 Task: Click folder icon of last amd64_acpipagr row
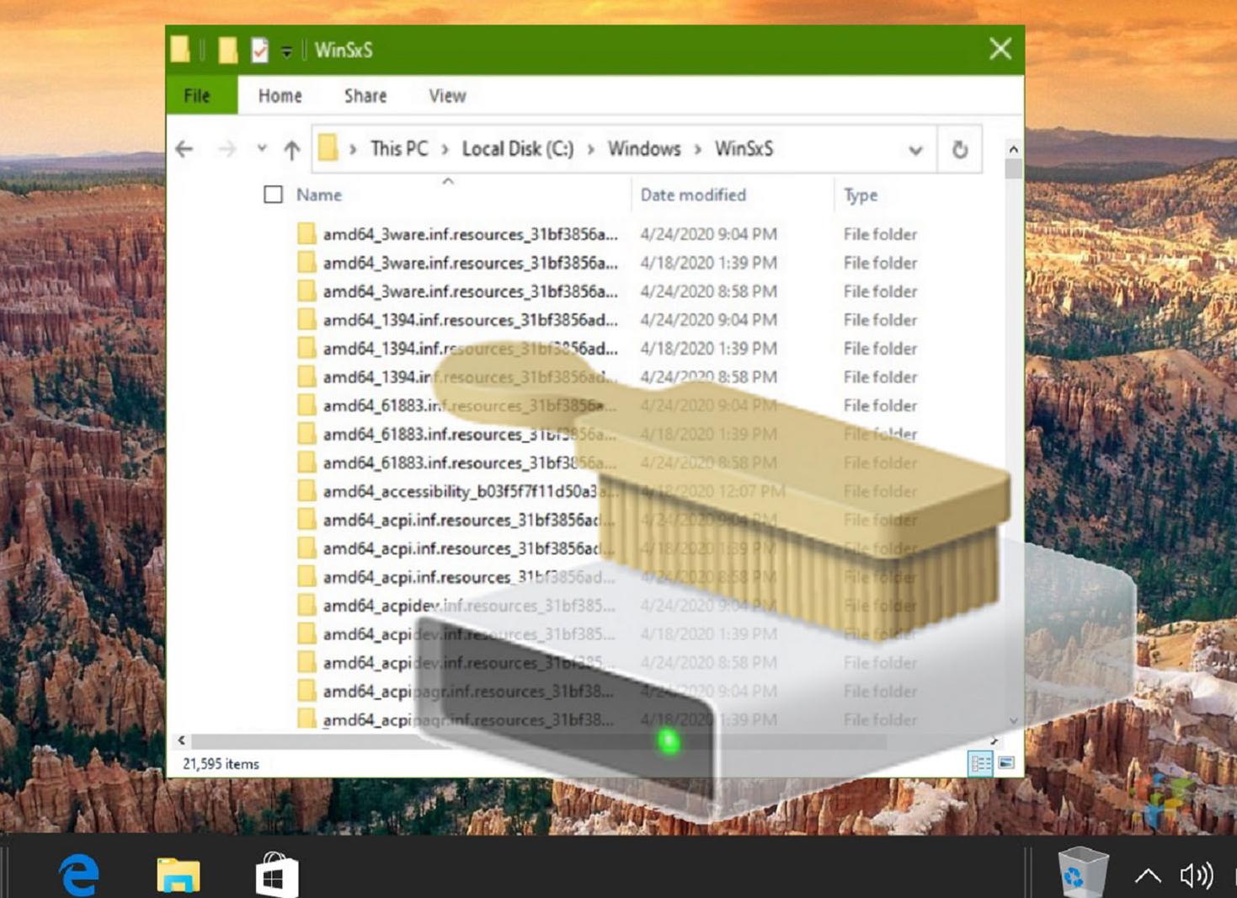[x=307, y=719]
